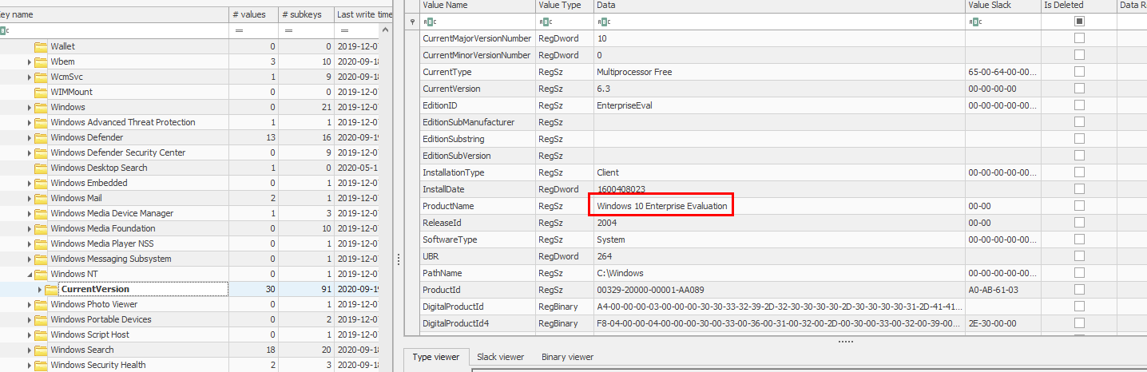Click the Value Name filter ABC icon

coord(430,22)
